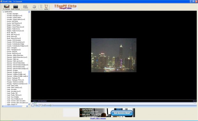Click channel list scroll-down arrow

click(x=29, y=104)
